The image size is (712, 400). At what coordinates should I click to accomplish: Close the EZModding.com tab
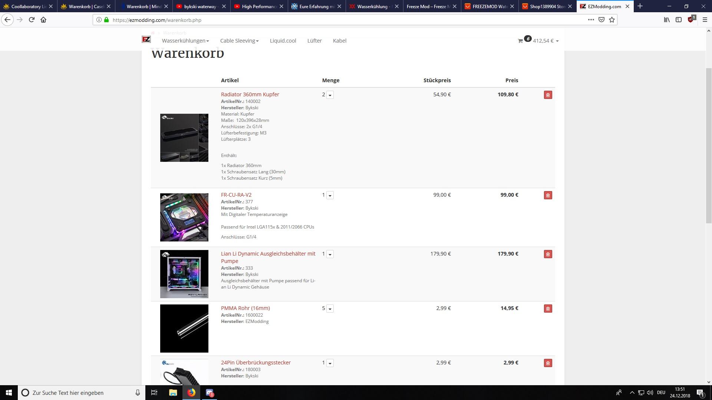(627, 6)
